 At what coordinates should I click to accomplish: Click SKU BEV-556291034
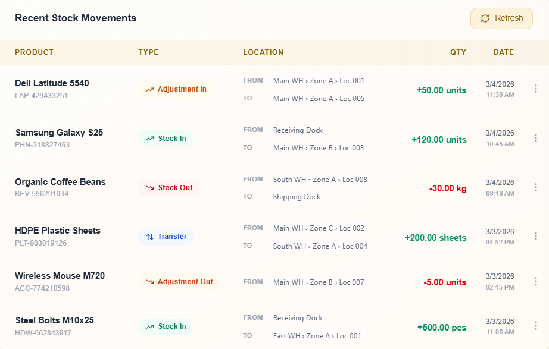click(42, 194)
